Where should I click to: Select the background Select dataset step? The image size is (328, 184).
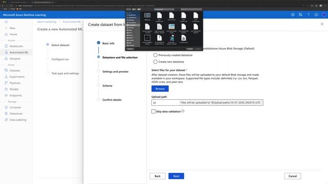(60, 45)
